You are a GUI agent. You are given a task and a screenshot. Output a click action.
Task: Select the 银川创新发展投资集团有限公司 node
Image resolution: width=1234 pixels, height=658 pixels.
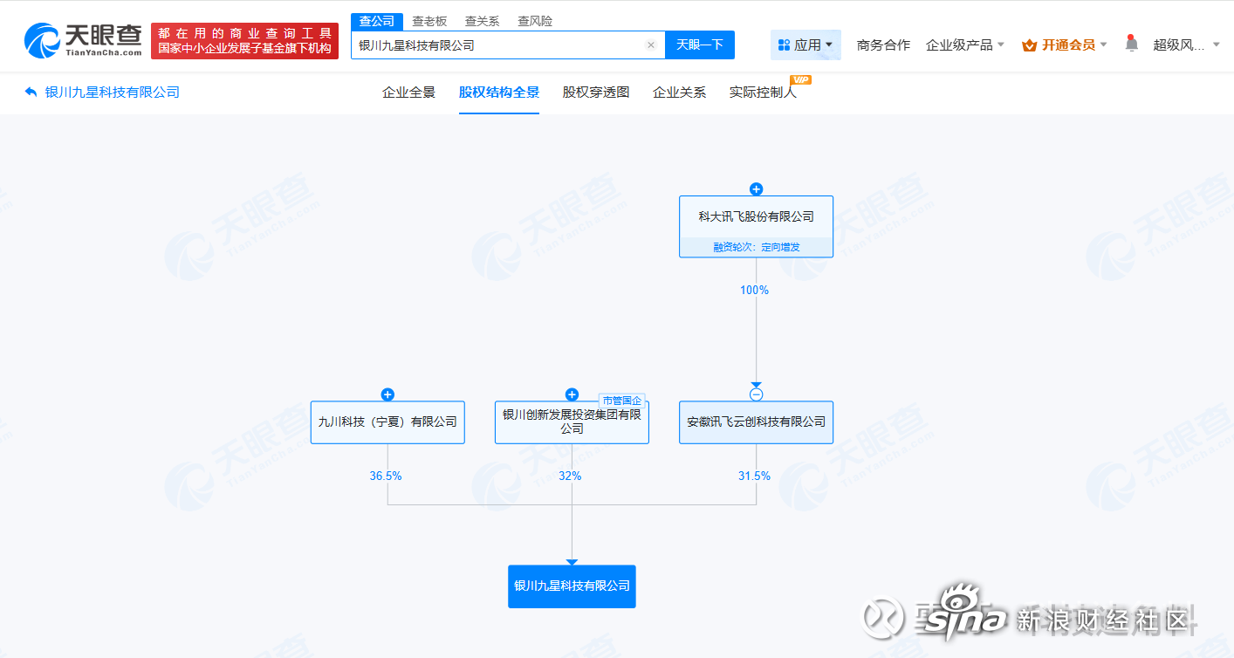tap(572, 422)
